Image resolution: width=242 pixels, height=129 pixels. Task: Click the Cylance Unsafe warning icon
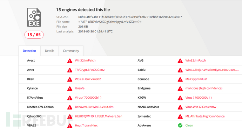click(70, 89)
